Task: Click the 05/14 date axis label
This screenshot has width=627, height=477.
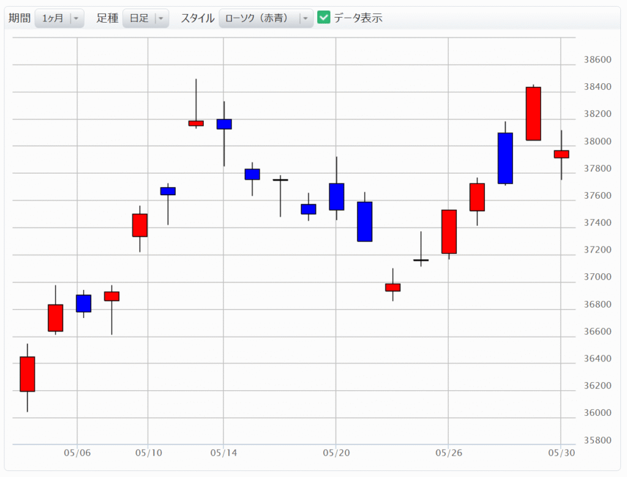Action: (223, 453)
